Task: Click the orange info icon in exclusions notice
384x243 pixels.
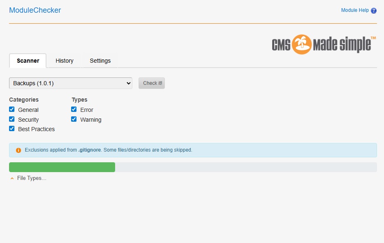Action: [x=19, y=150]
